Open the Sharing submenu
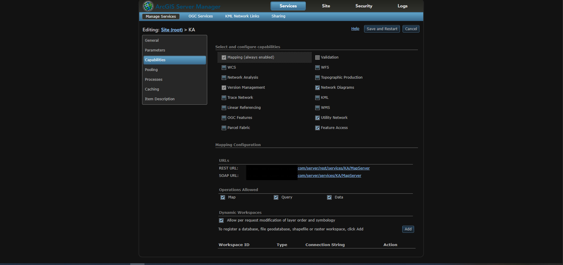 pos(279,16)
